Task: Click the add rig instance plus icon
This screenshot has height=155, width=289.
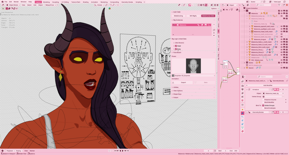Action: (214, 24)
